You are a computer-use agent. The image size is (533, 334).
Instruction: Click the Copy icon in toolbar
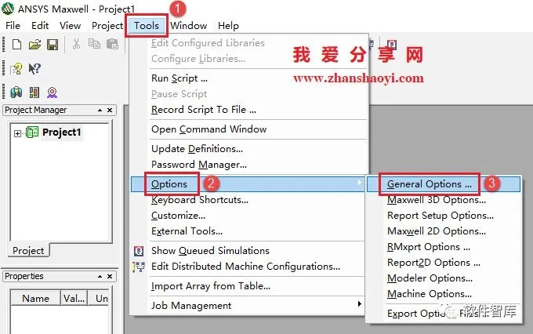94,44
